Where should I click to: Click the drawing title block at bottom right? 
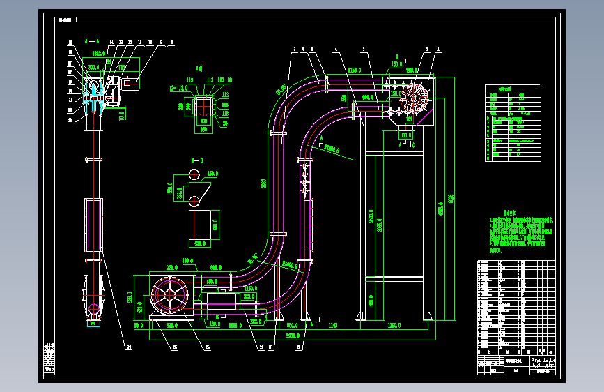(516, 365)
